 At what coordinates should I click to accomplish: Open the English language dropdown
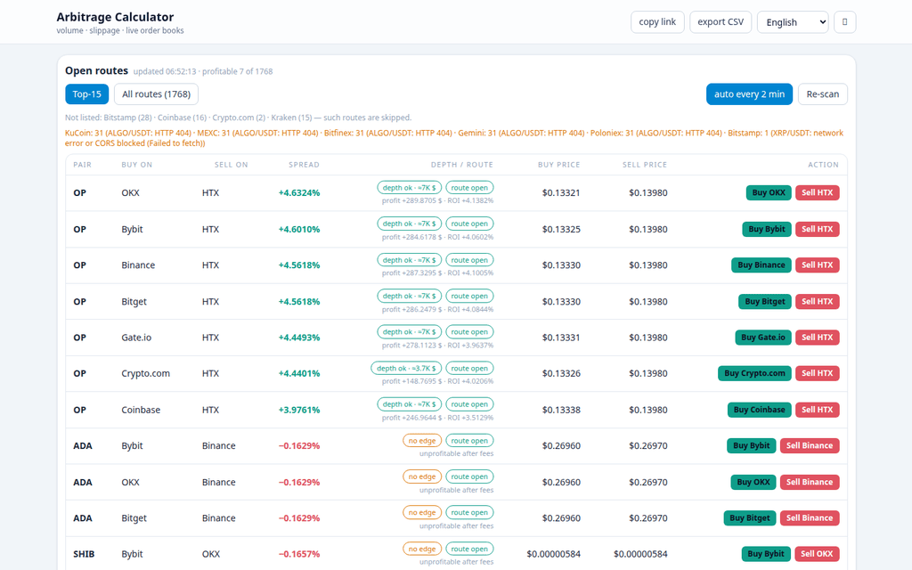[x=793, y=22]
